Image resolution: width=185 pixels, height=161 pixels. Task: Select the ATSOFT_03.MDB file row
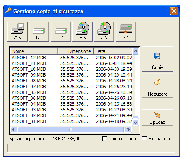click(71, 110)
